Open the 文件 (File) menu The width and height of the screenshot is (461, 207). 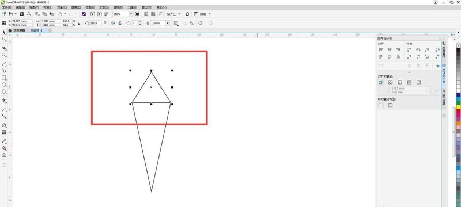(x=6, y=7)
